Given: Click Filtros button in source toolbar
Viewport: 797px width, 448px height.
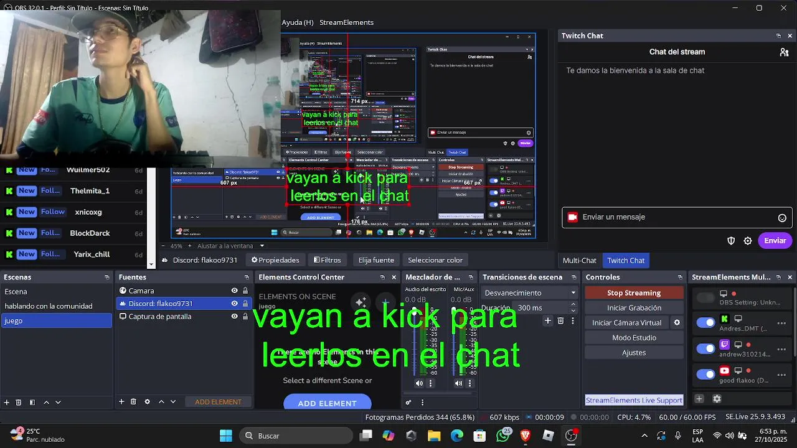Looking at the screenshot, I should pos(327,260).
